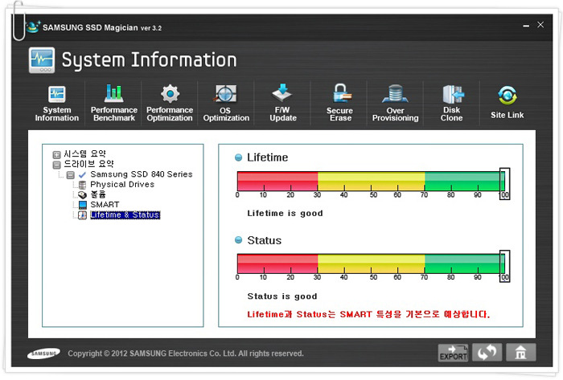Image resolution: width=563 pixels, height=380 pixels.
Task: Select the SMART tree item
Action: tap(105, 204)
